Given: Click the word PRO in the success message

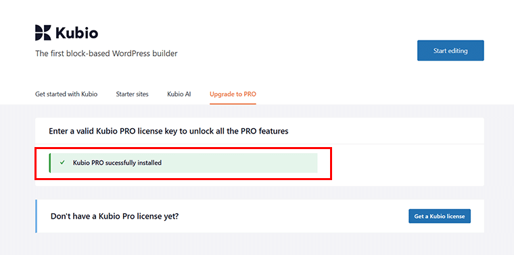Looking at the screenshot, I should click(x=97, y=163).
